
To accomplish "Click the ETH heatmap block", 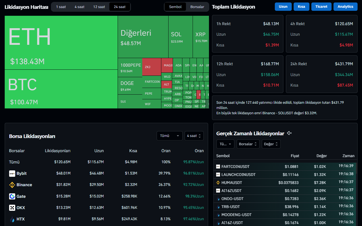I will pos(61,42).
